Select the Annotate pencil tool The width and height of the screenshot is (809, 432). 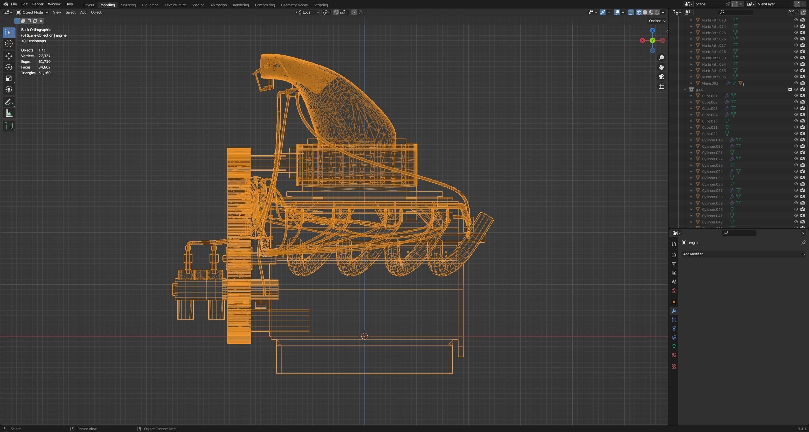point(9,102)
